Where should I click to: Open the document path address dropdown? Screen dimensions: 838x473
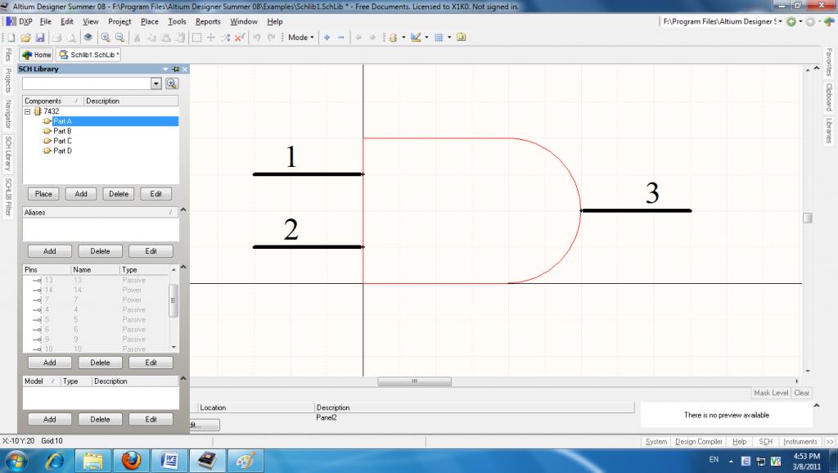(x=780, y=21)
